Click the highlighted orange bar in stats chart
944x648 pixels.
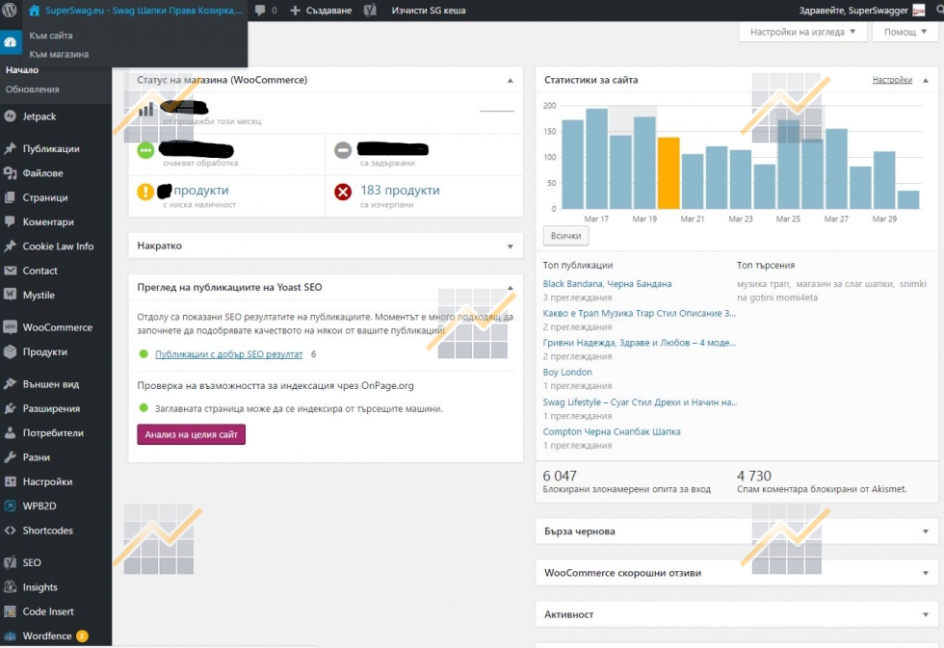[669, 172]
